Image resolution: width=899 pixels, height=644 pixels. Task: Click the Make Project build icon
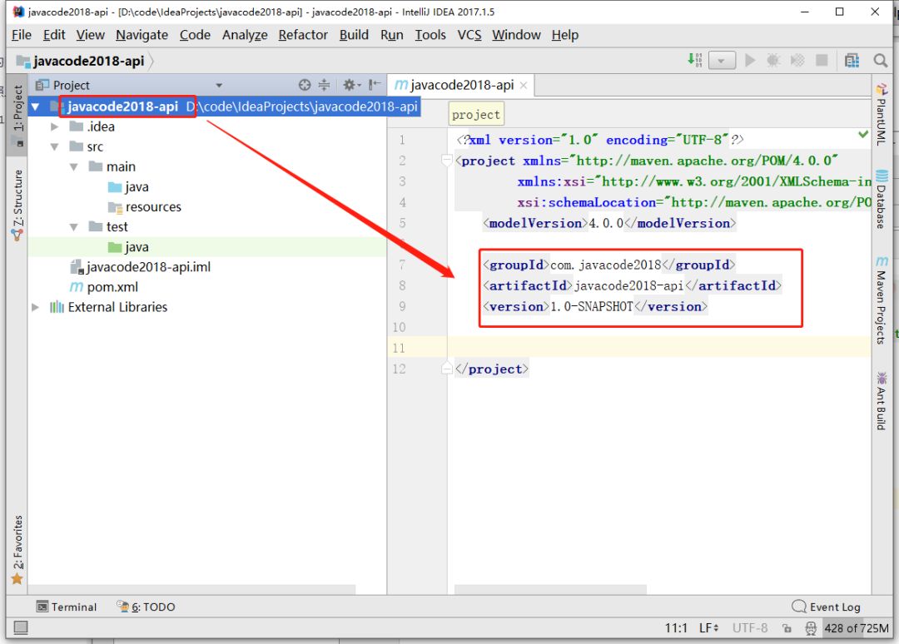tap(695, 60)
